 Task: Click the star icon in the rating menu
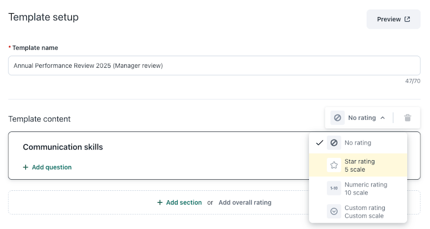click(x=334, y=165)
